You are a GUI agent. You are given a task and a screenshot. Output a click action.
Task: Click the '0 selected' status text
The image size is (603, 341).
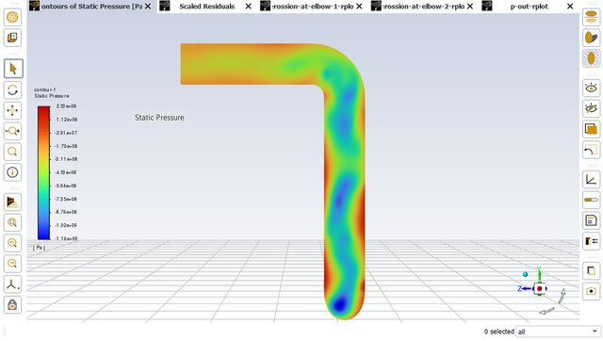[498, 332]
